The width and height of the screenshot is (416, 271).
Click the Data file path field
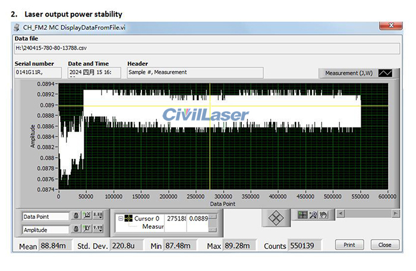point(207,49)
